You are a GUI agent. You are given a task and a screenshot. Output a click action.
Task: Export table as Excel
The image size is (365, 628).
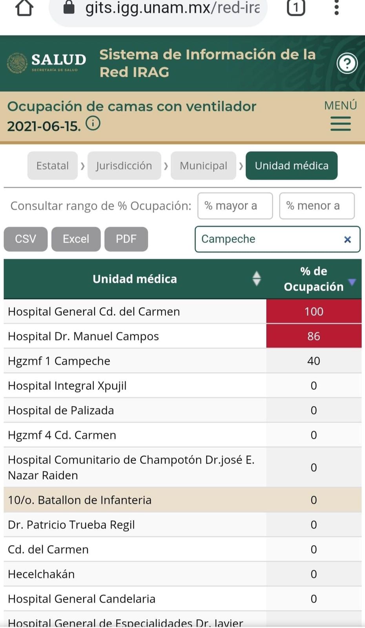(76, 239)
